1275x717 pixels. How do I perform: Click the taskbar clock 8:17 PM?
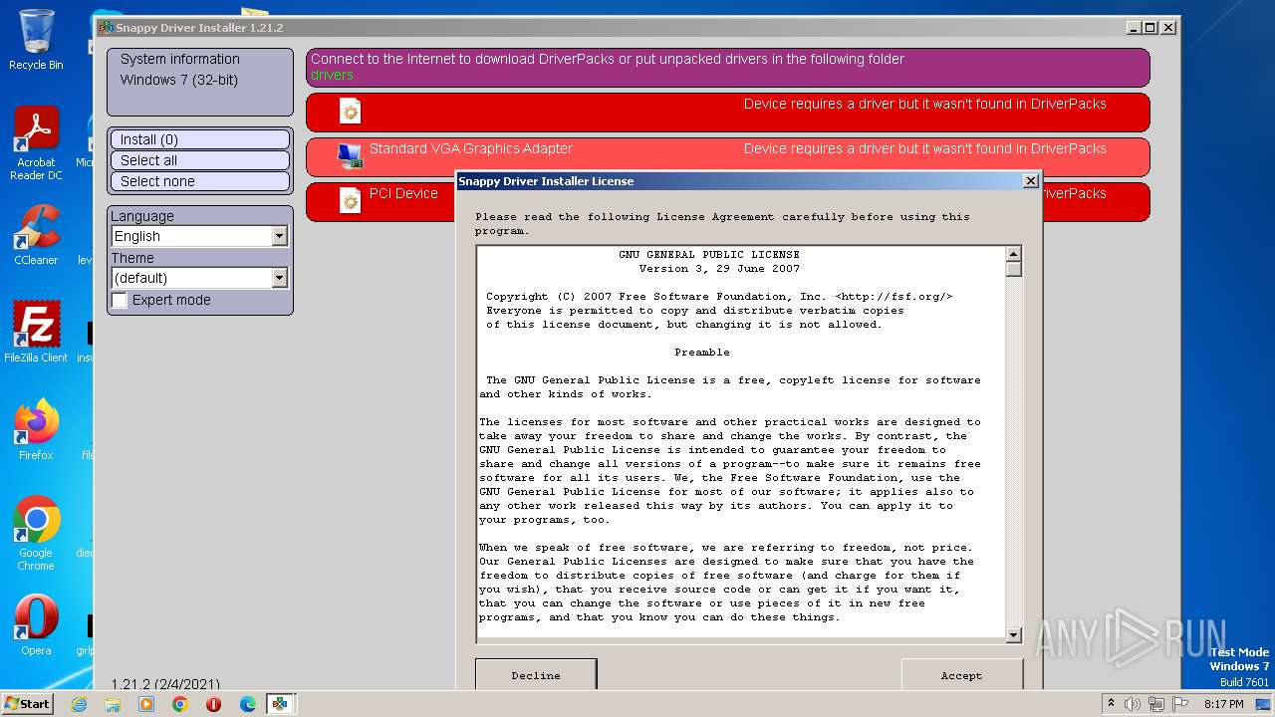[x=1223, y=704]
